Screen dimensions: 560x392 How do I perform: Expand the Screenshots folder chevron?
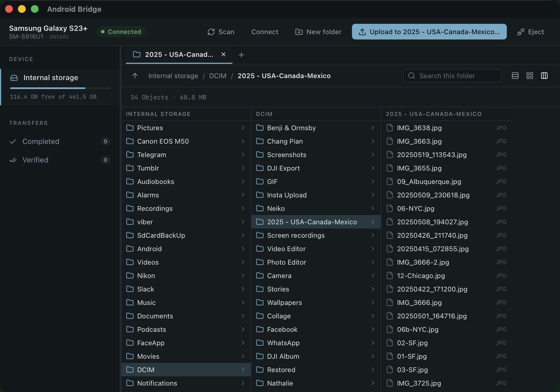(373, 155)
